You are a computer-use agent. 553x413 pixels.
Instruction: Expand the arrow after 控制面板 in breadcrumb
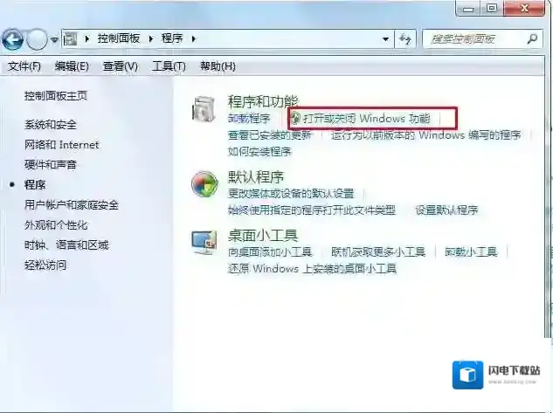pyautogui.click(x=151, y=38)
